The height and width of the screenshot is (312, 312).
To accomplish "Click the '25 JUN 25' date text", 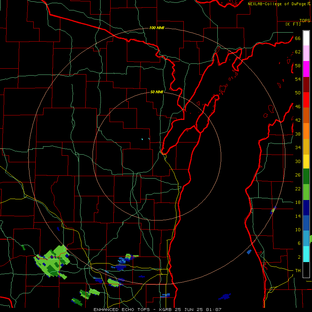I will (189, 310).
